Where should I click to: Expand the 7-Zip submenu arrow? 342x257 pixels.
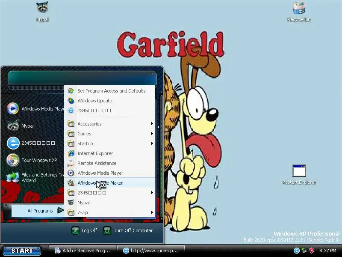[x=152, y=212]
